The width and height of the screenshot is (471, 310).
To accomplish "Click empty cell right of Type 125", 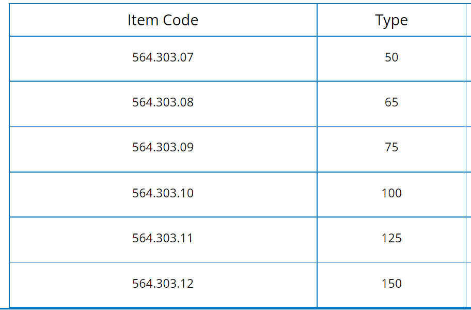I will [468, 239].
